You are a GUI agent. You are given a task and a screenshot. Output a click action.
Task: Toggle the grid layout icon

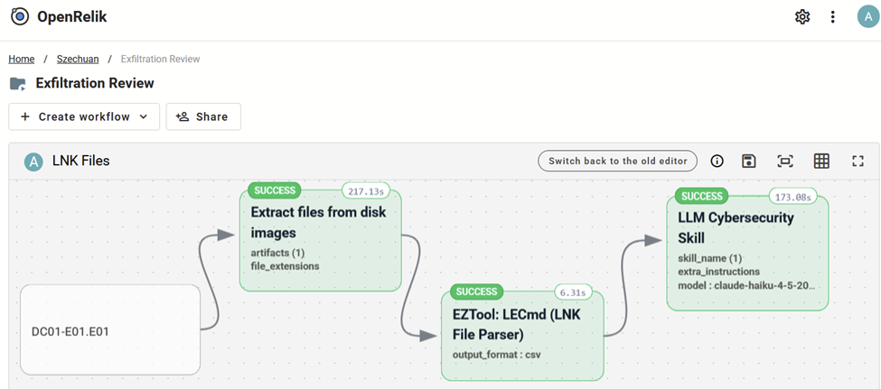pos(821,162)
